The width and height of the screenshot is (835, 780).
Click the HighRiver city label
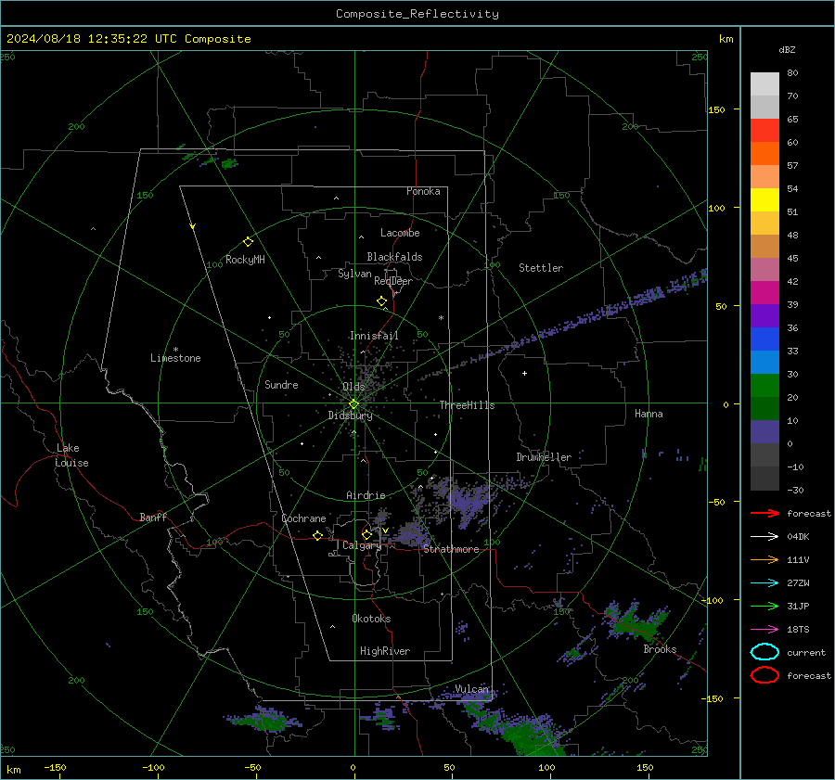click(385, 651)
